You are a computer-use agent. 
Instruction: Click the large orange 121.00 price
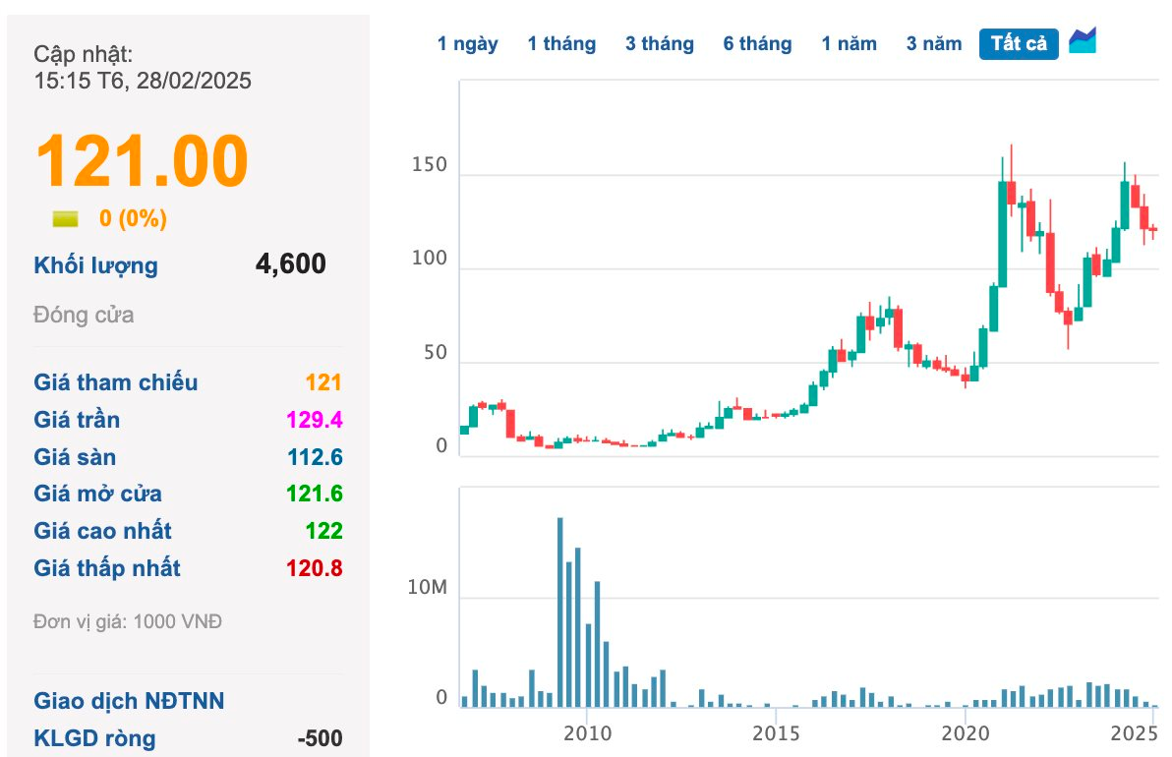[x=142, y=160]
